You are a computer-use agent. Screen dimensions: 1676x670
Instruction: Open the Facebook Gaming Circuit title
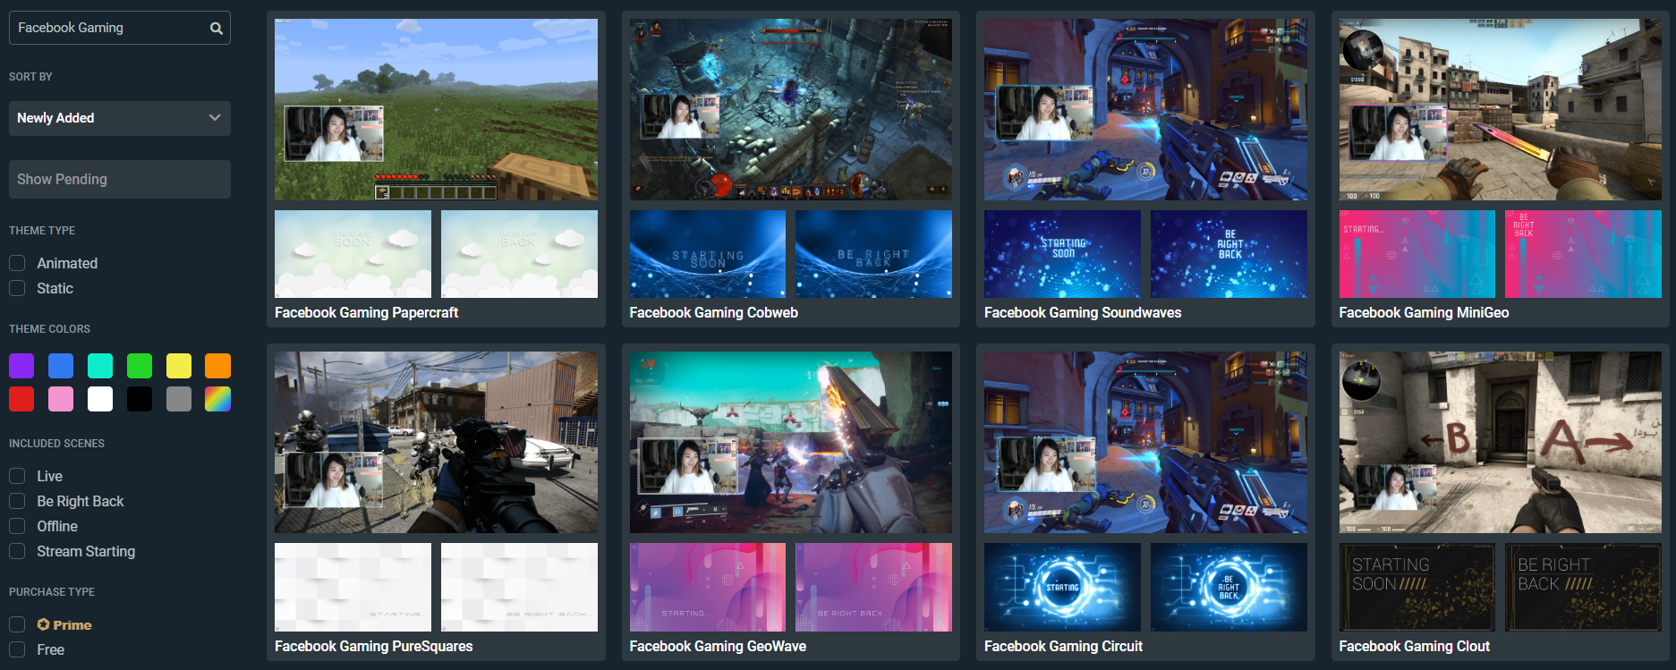[x=1063, y=646]
